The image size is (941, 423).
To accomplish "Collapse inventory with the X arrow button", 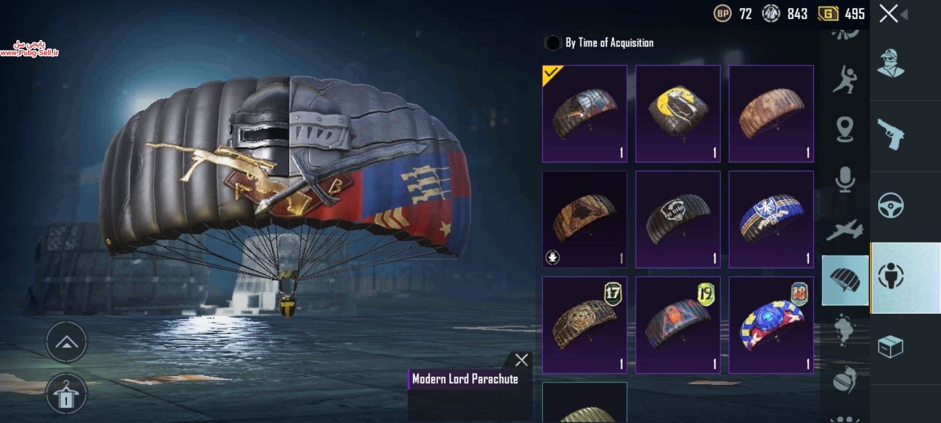I will (x=893, y=14).
